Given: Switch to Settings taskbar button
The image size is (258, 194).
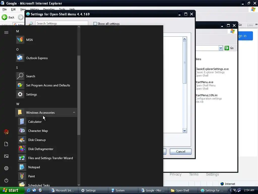Looking at the screenshot, I should 94,190.
